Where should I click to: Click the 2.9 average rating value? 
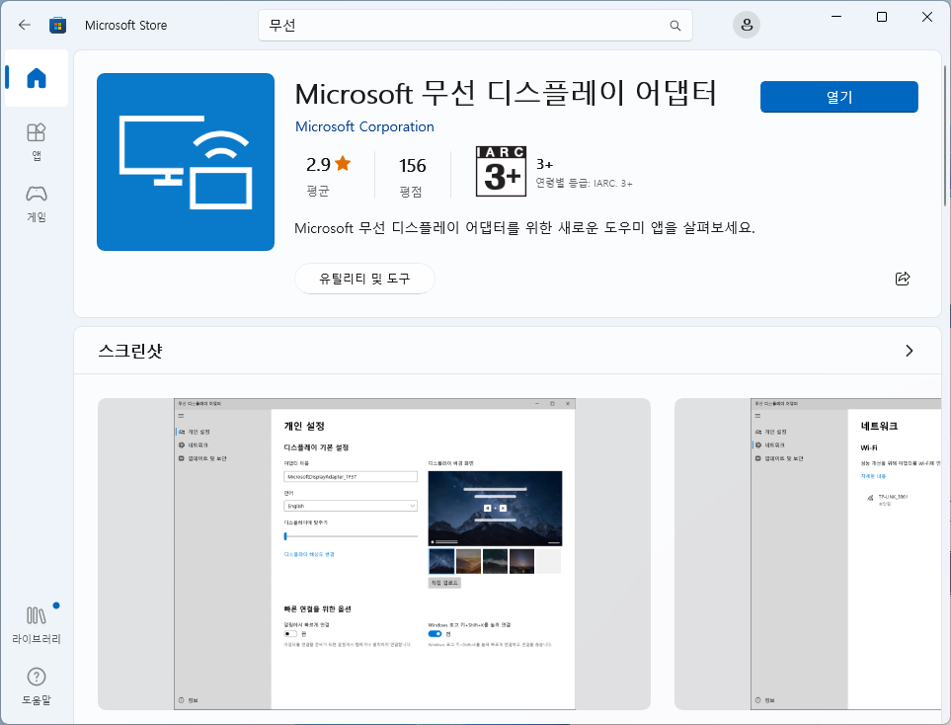point(318,164)
